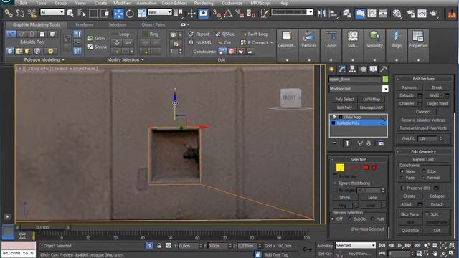459x258 pixels.
Task: Click the Unlink Selection icon
Action: pos(20,13)
